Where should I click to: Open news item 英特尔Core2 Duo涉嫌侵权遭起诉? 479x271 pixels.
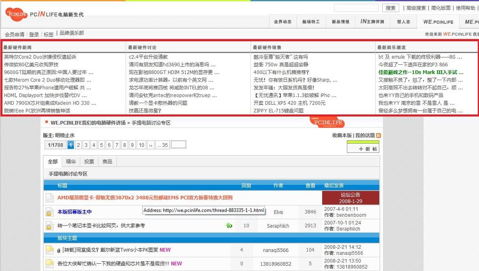coord(40,57)
